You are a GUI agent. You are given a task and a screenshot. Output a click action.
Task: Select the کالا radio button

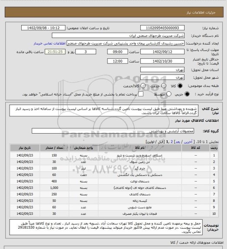click(180, 86)
